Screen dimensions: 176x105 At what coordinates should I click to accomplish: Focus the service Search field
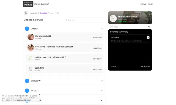pos(84,20)
